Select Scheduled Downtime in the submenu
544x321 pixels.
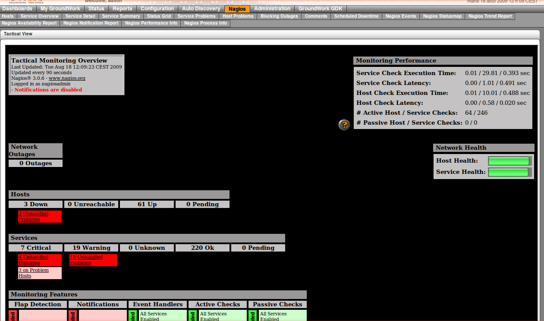[x=356, y=16]
